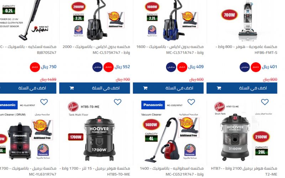
Task: Open the Hoover Power Max 2100W vacuum image
Action: pos(235,137)
